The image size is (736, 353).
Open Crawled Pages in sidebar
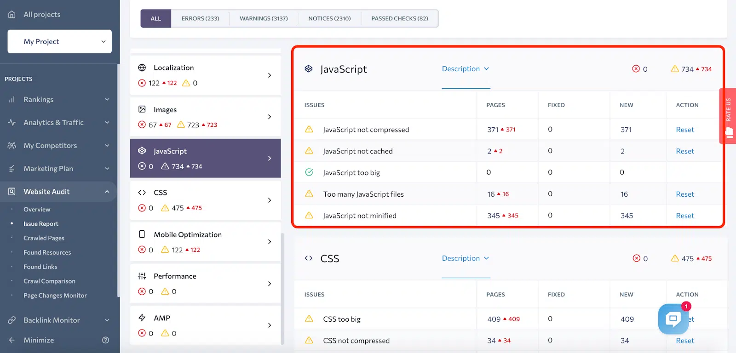(44, 238)
